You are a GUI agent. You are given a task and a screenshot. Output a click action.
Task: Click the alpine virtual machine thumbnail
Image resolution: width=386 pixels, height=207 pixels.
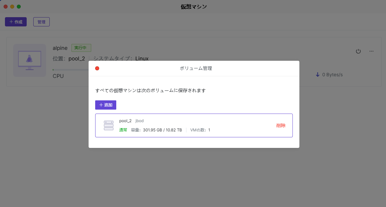coord(30,60)
